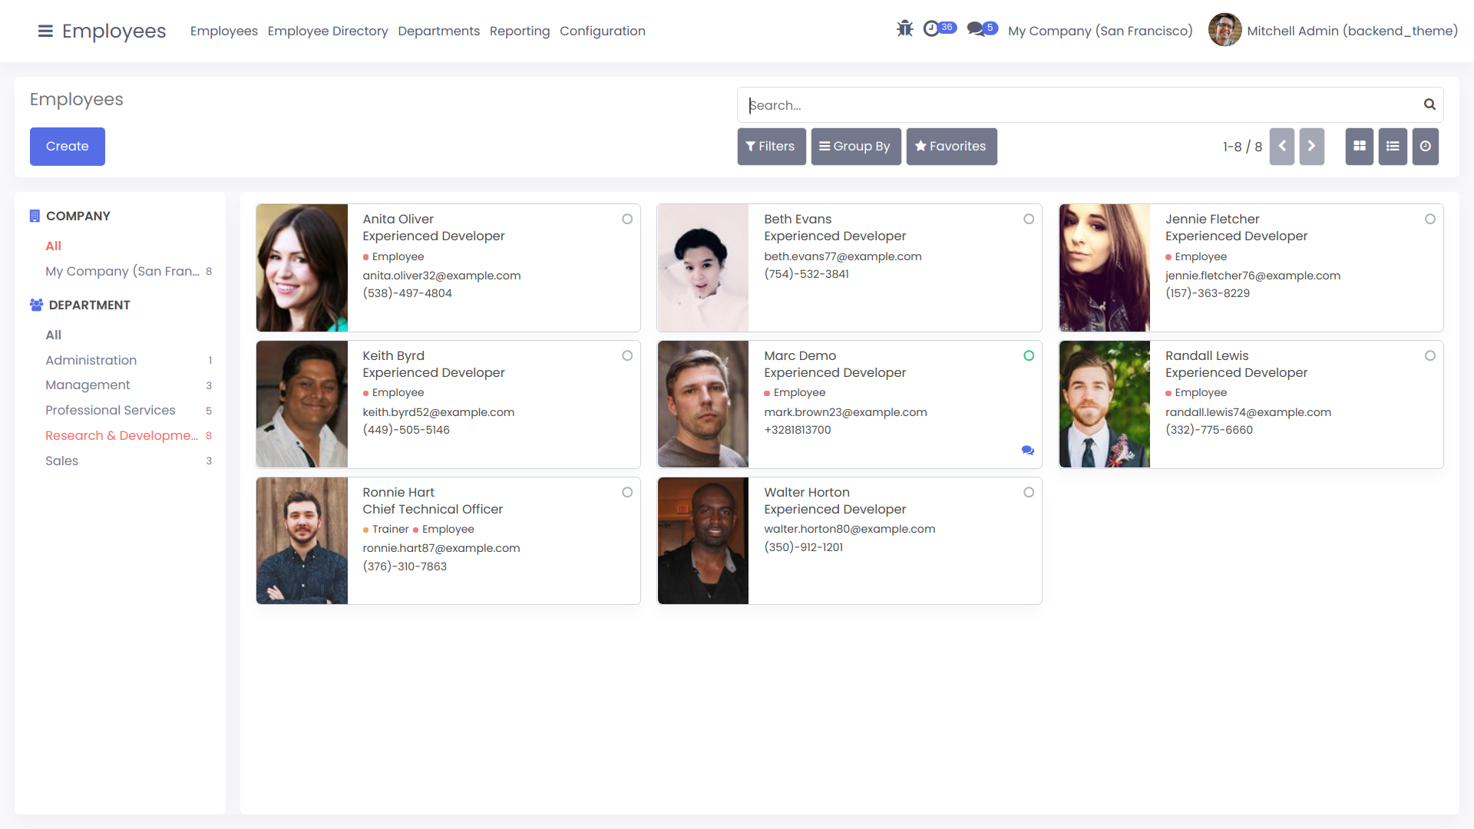This screenshot has width=1474, height=829.
Task: Open the Group By dropdown
Action: pos(855,146)
